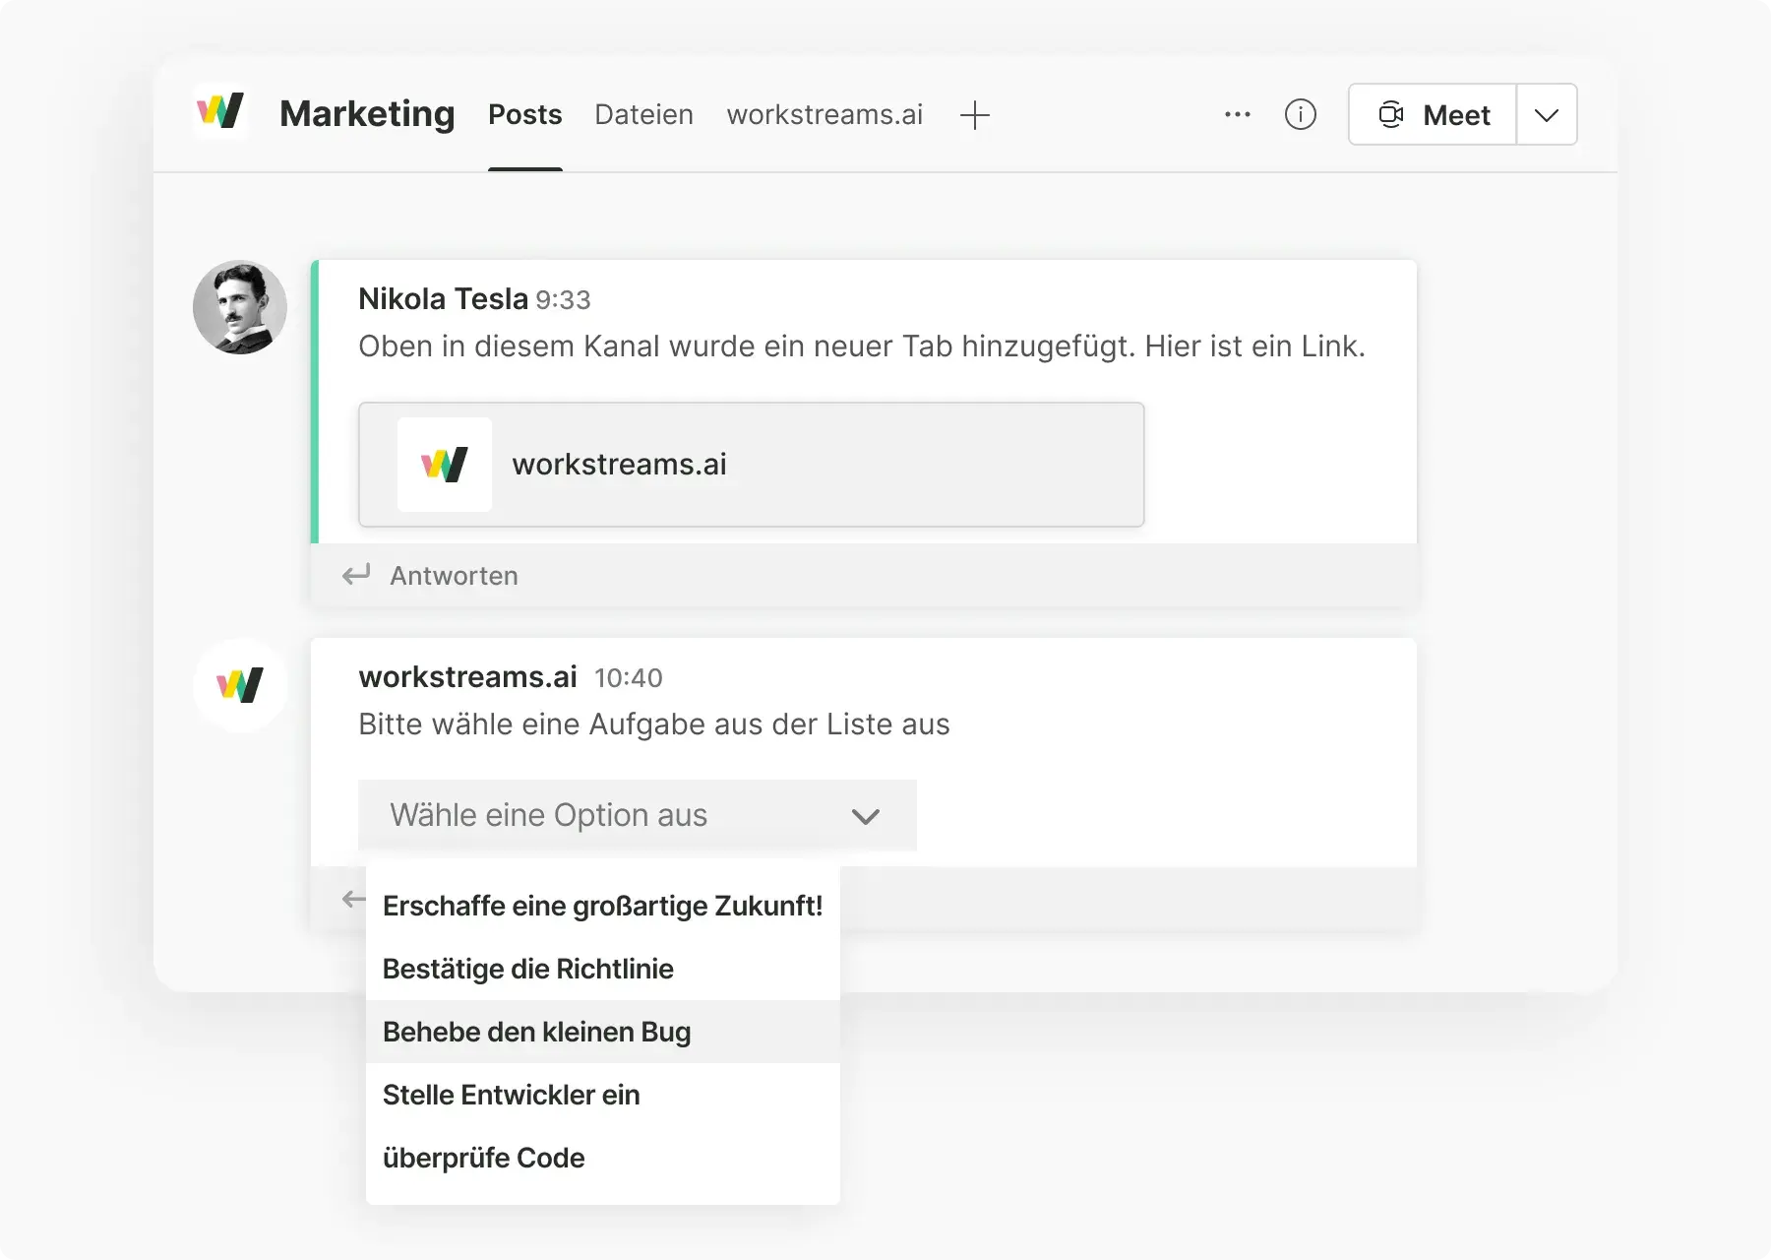
Task: Click Antworten to reply to Tesla
Action: [x=454, y=576]
